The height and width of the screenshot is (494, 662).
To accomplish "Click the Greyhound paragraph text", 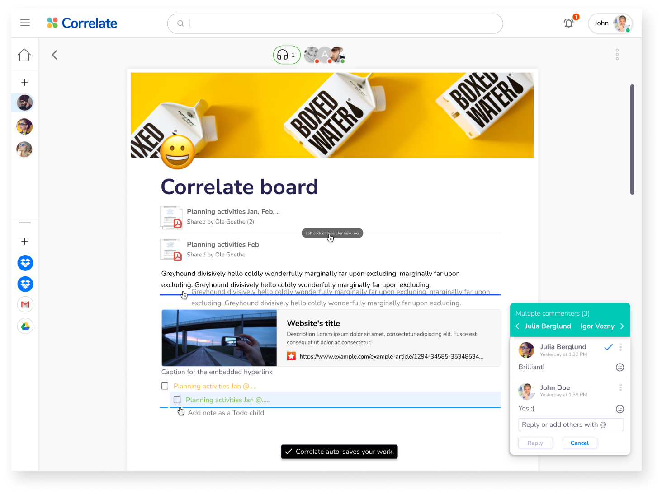I will [x=311, y=279].
